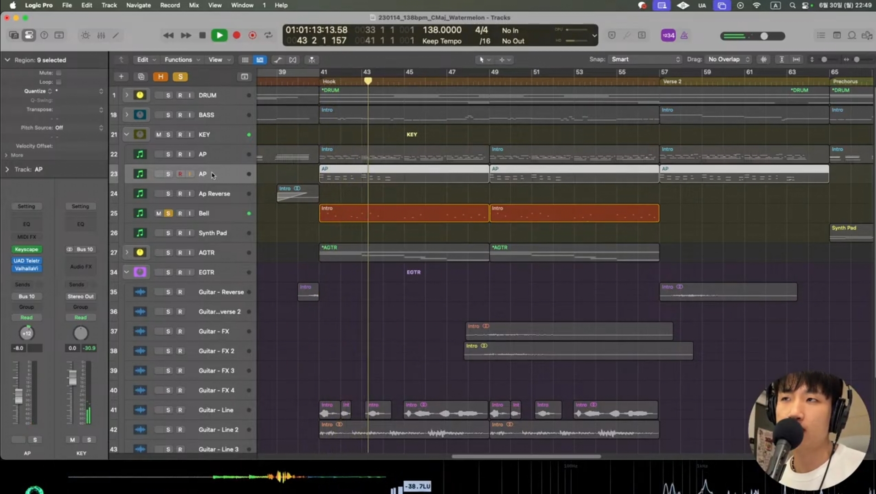This screenshot has height=494, width=876.
Task: Stop playback with the Stop button
Action: click(202, 35)
